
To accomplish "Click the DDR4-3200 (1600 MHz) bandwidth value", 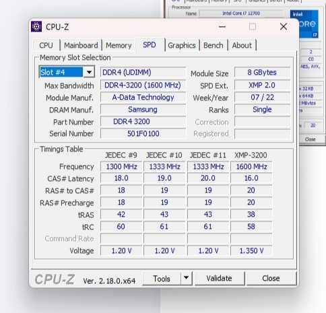I will click(x=143, y=85).
